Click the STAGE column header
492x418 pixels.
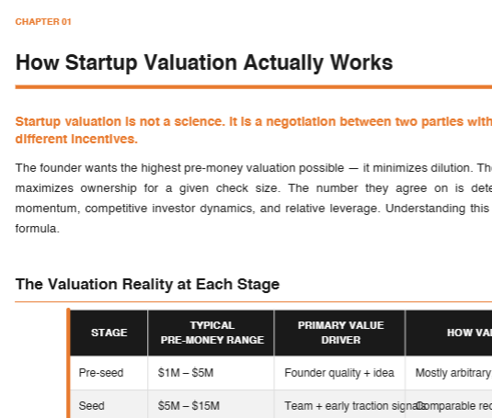click(x=109, y=333)
